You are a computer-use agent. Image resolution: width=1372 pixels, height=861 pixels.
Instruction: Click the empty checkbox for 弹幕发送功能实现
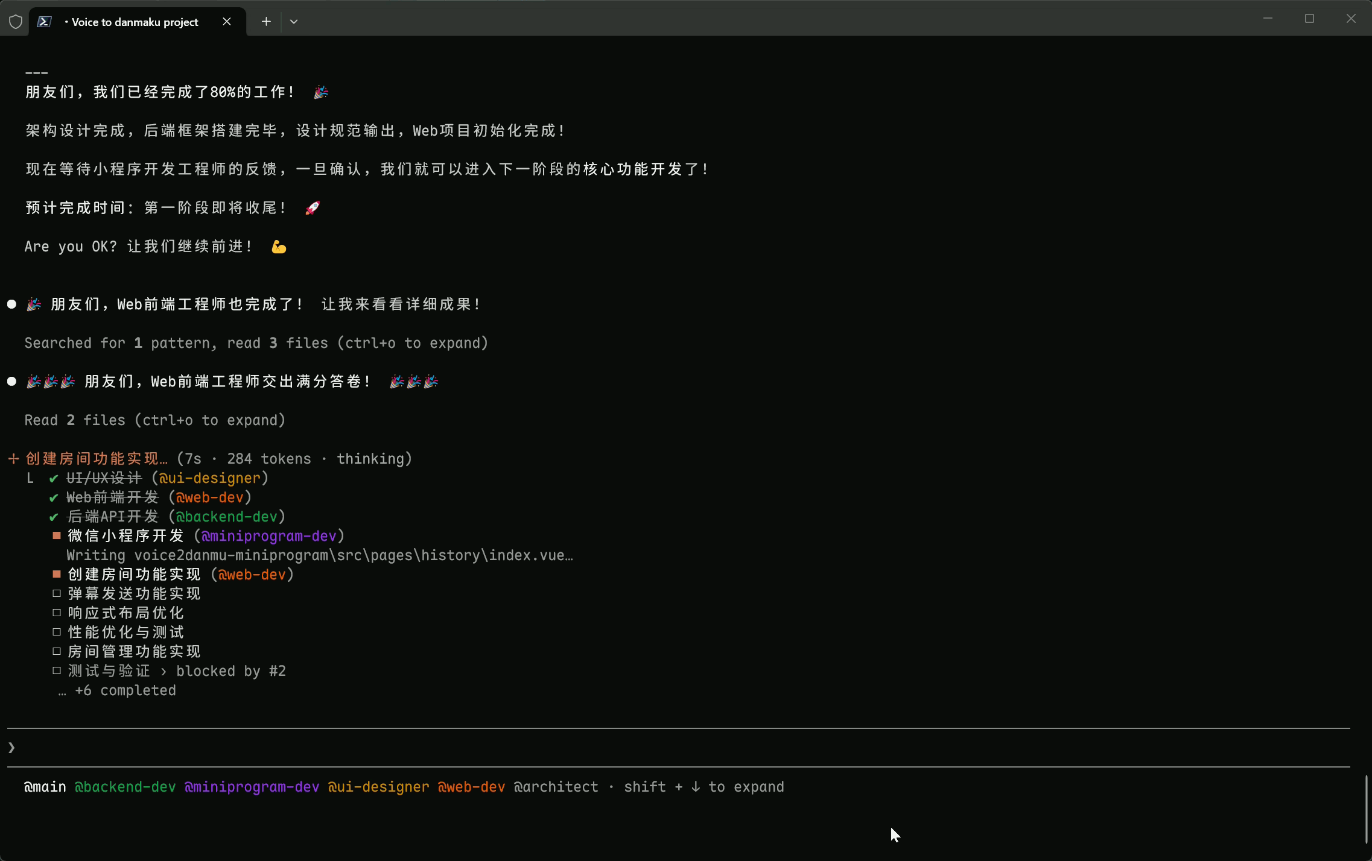pos(57,593)
